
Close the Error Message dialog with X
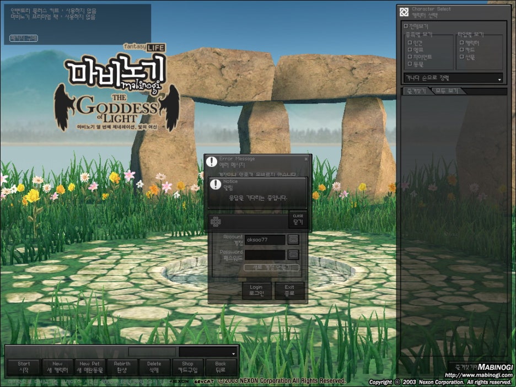(306, 159)
